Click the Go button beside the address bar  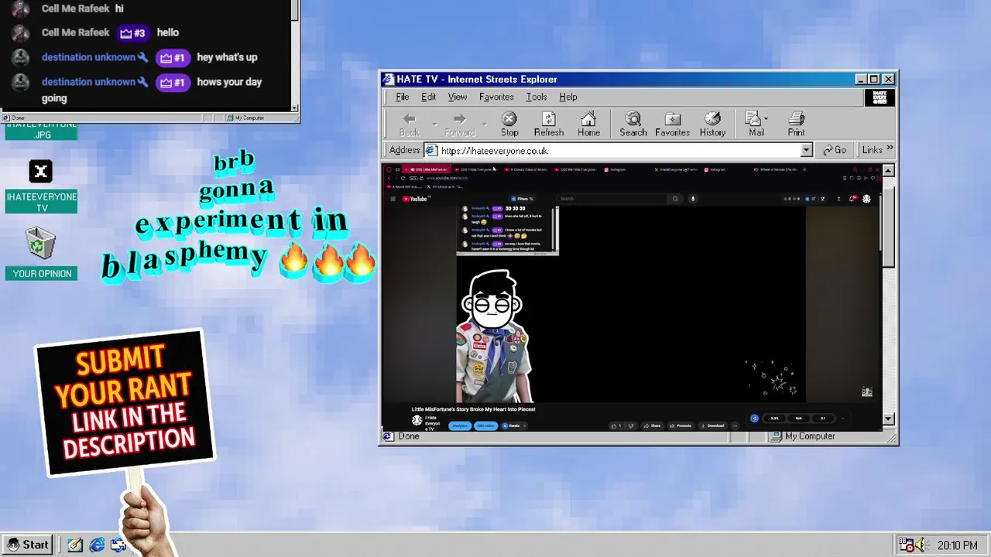point(834,150)
